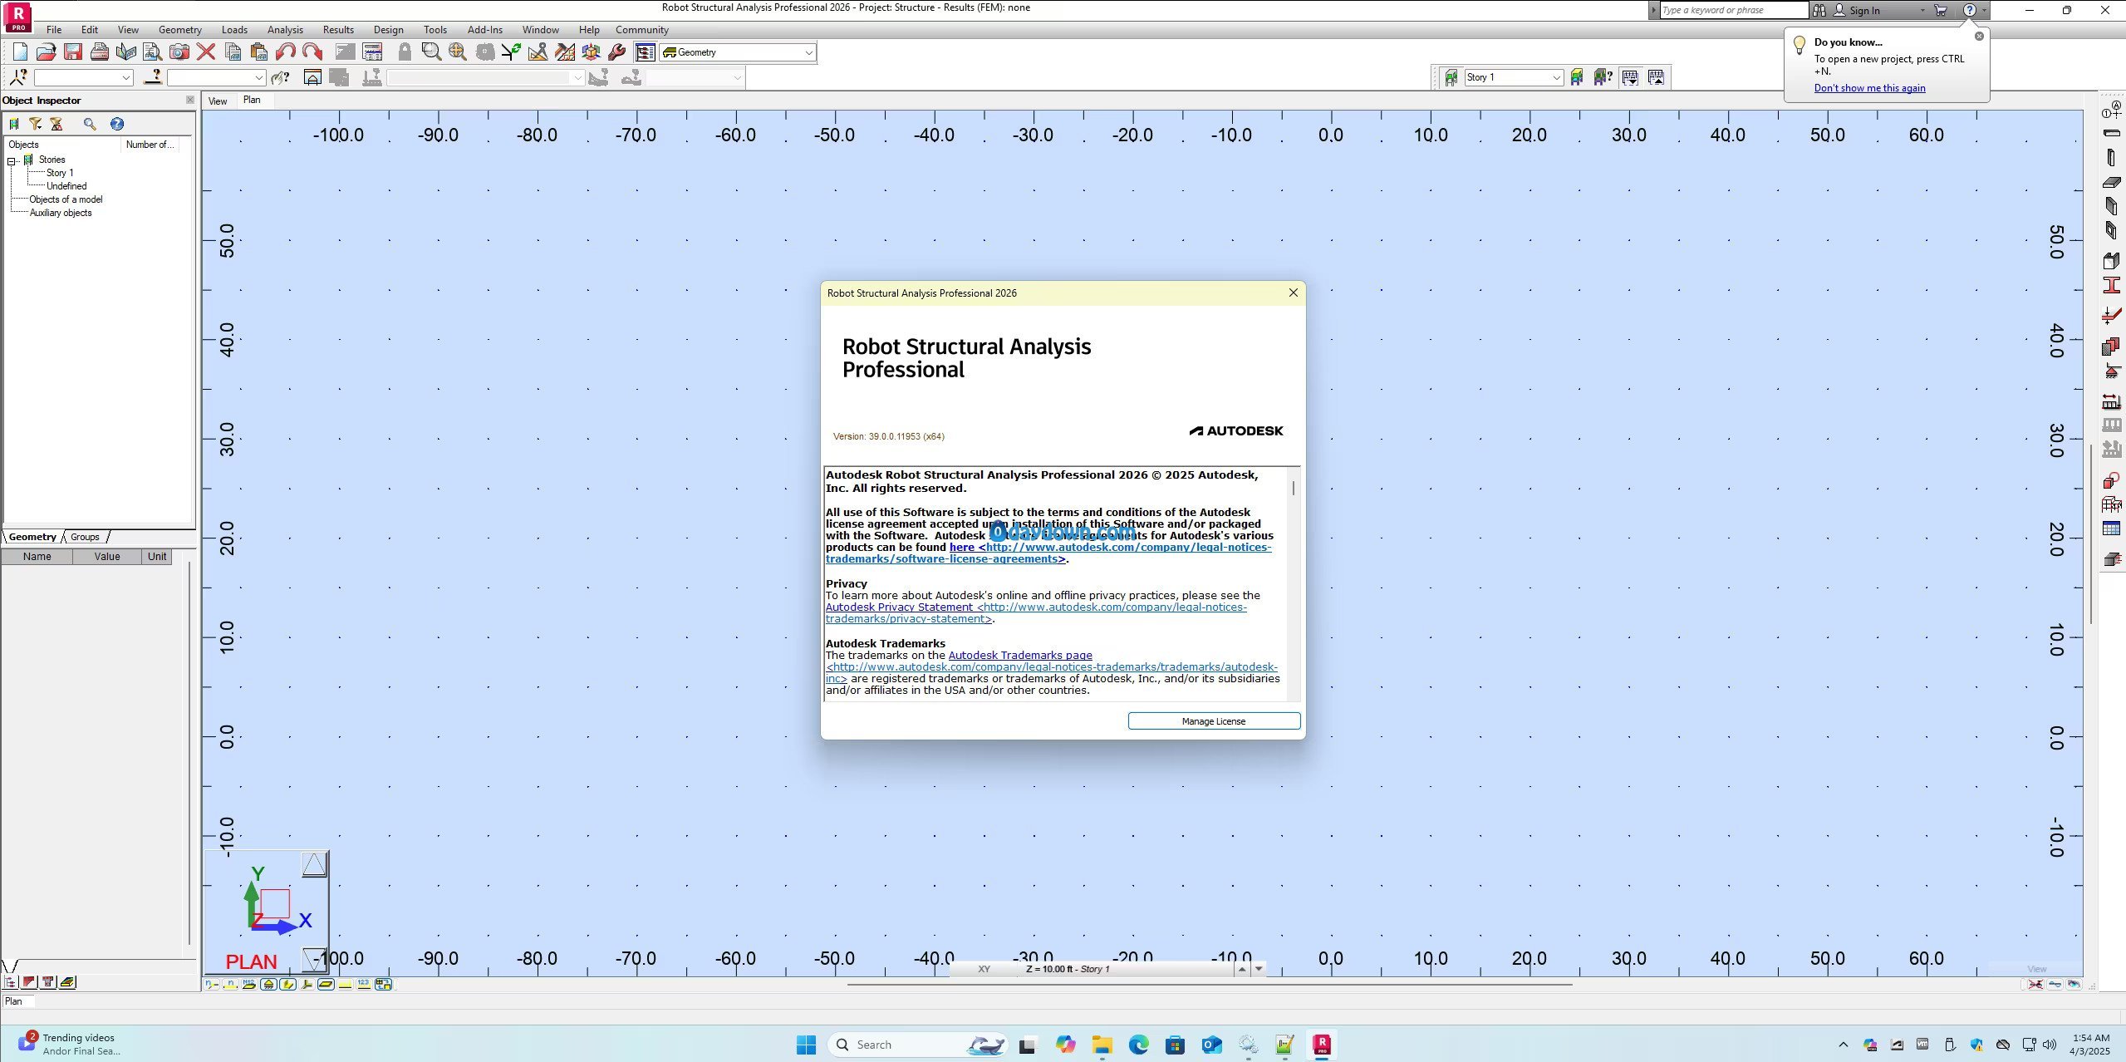
Task: Click the red X Delete icon
Action: (206, 52)
